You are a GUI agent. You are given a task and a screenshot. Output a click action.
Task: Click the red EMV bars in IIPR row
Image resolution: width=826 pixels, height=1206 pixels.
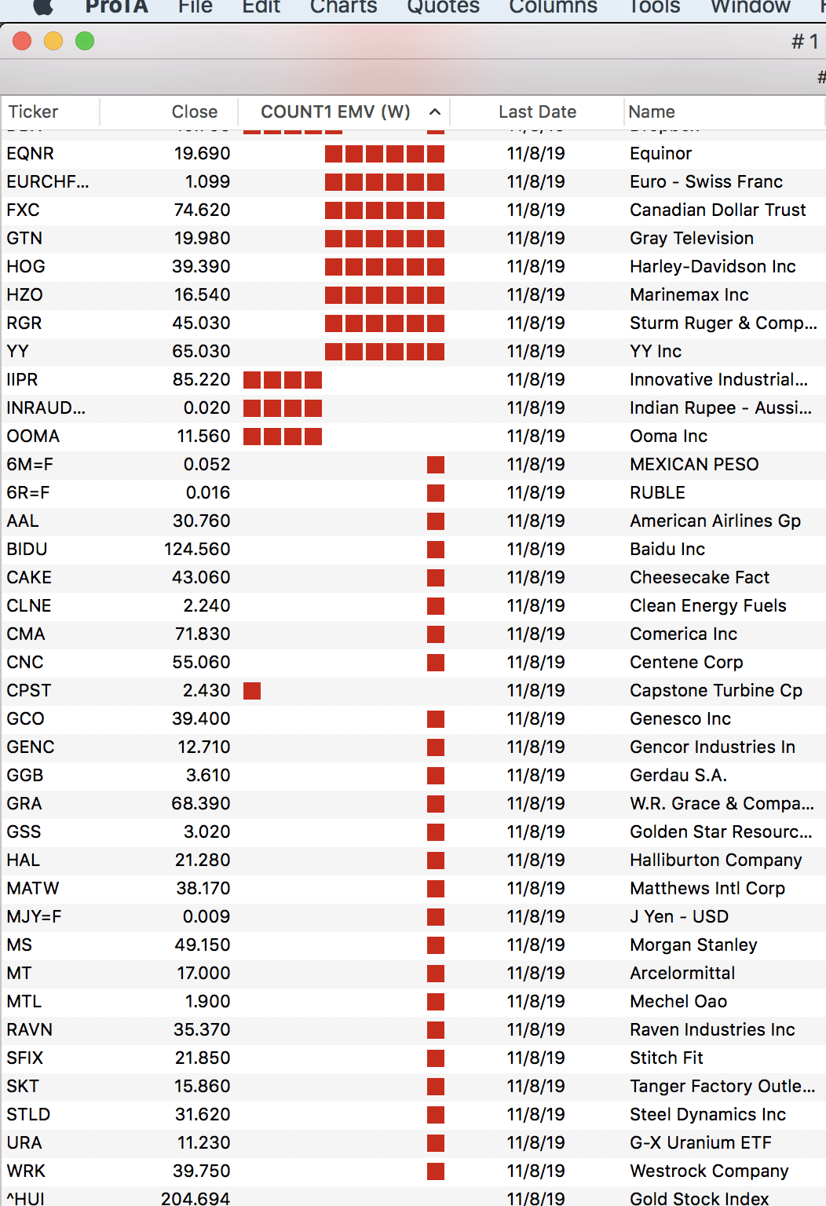[283, 380]
